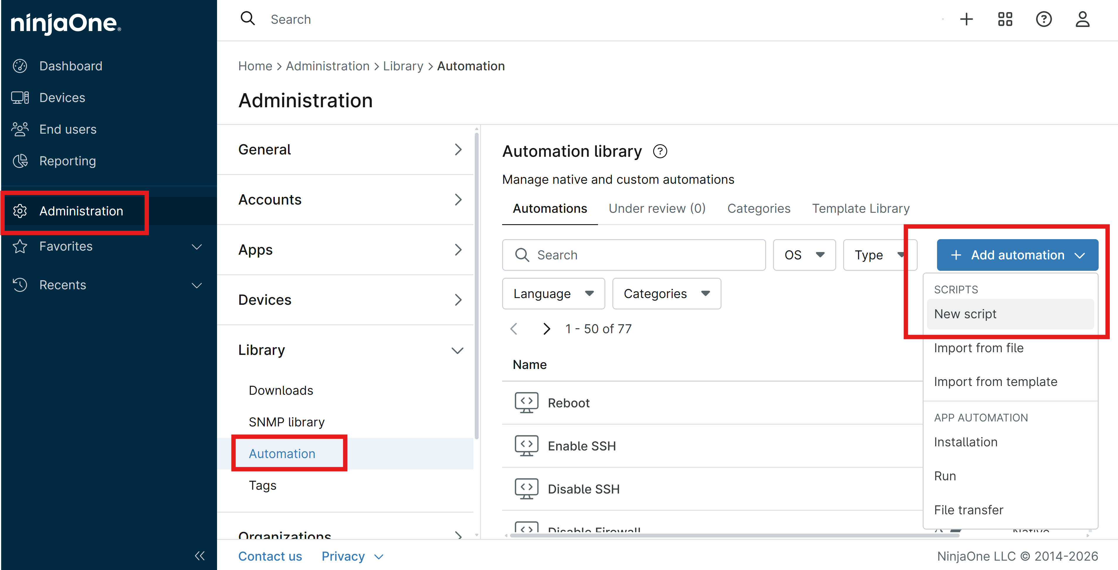Go to previous page of automations
The image size is (1118, 570).
point(514,329)
